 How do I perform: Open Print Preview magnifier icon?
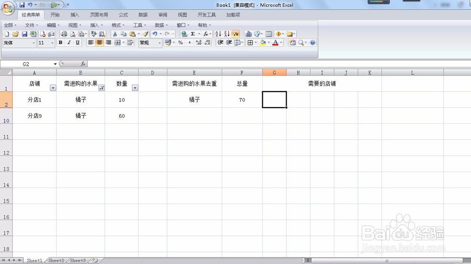(73, 34)
